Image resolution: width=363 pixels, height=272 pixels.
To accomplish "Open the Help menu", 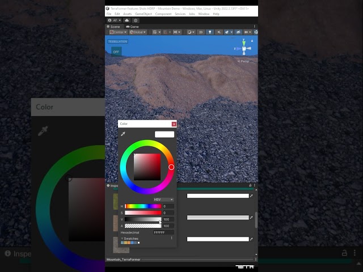I will pos(216,14).
